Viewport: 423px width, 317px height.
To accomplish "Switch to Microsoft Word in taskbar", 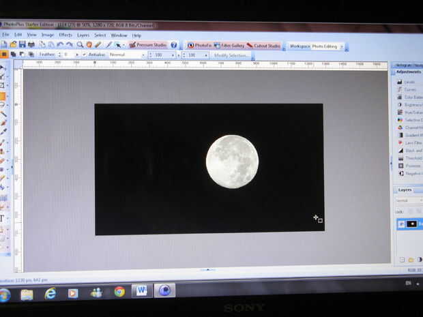I will [x=142, y=290].
